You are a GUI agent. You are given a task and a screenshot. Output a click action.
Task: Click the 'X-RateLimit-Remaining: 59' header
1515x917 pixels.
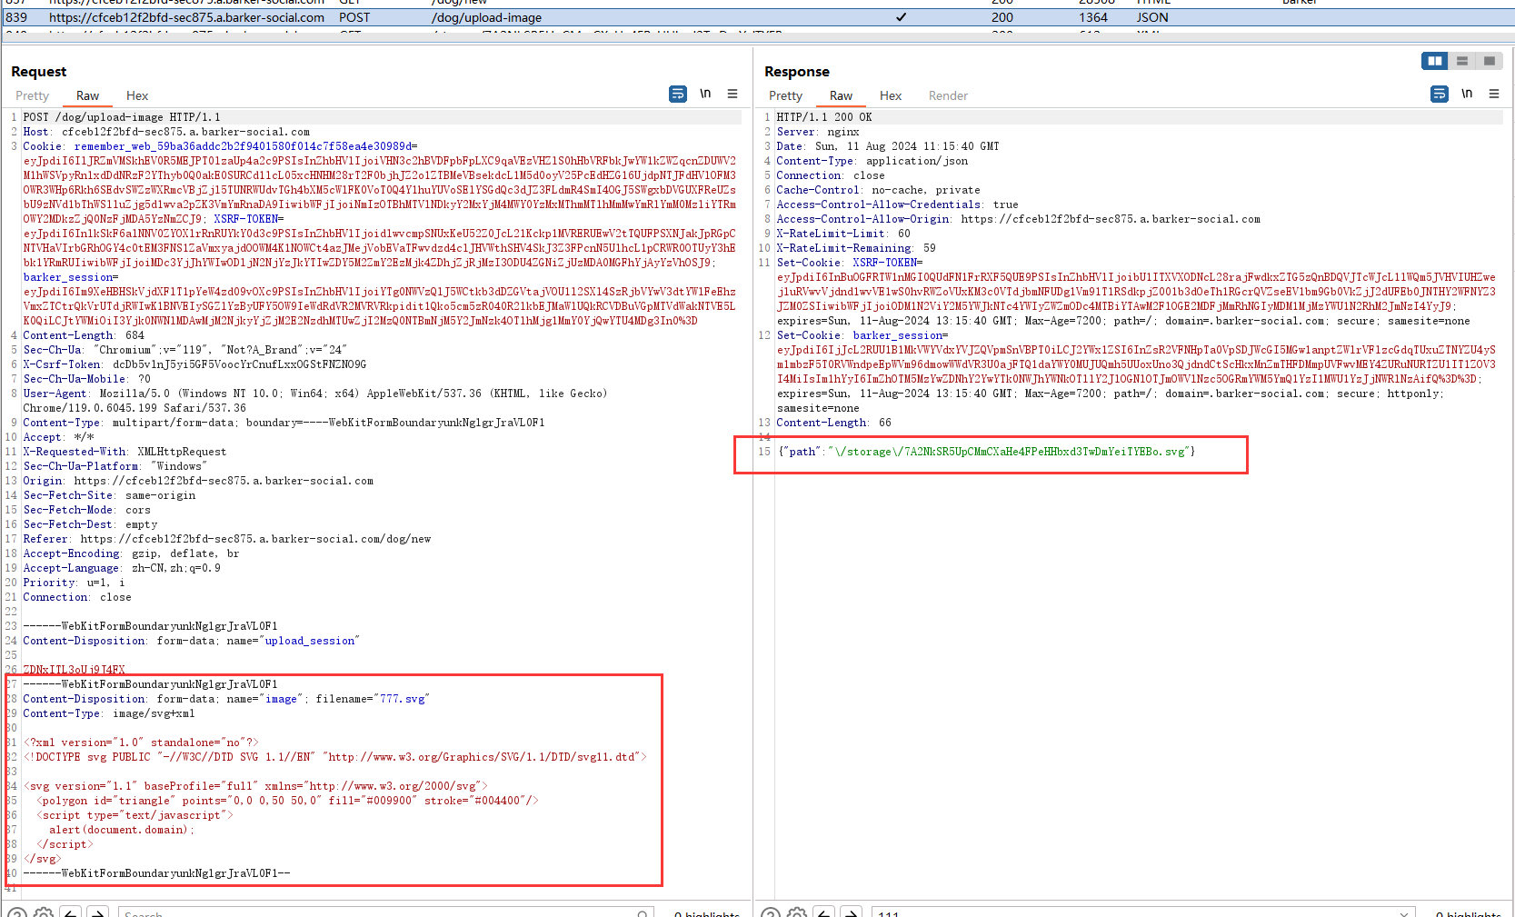pyautogui.click(x=856, y=248)
